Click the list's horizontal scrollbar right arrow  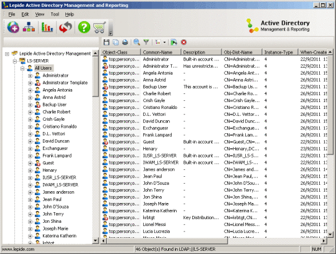click(x=324, y=241)
